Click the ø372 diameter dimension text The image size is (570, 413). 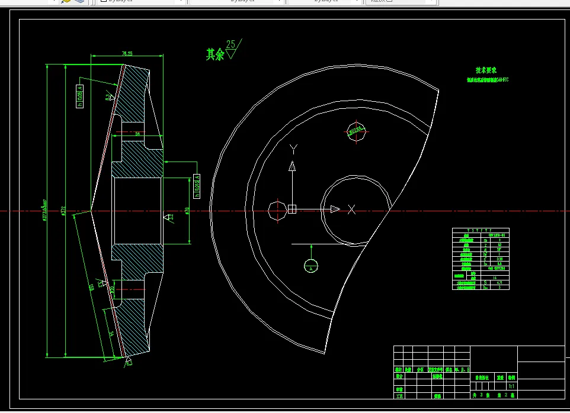pos(63,211)
